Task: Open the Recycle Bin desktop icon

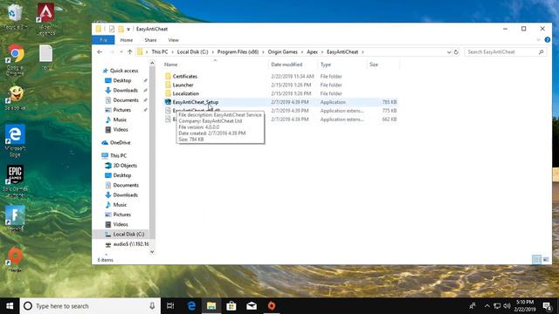Action: 15,16
